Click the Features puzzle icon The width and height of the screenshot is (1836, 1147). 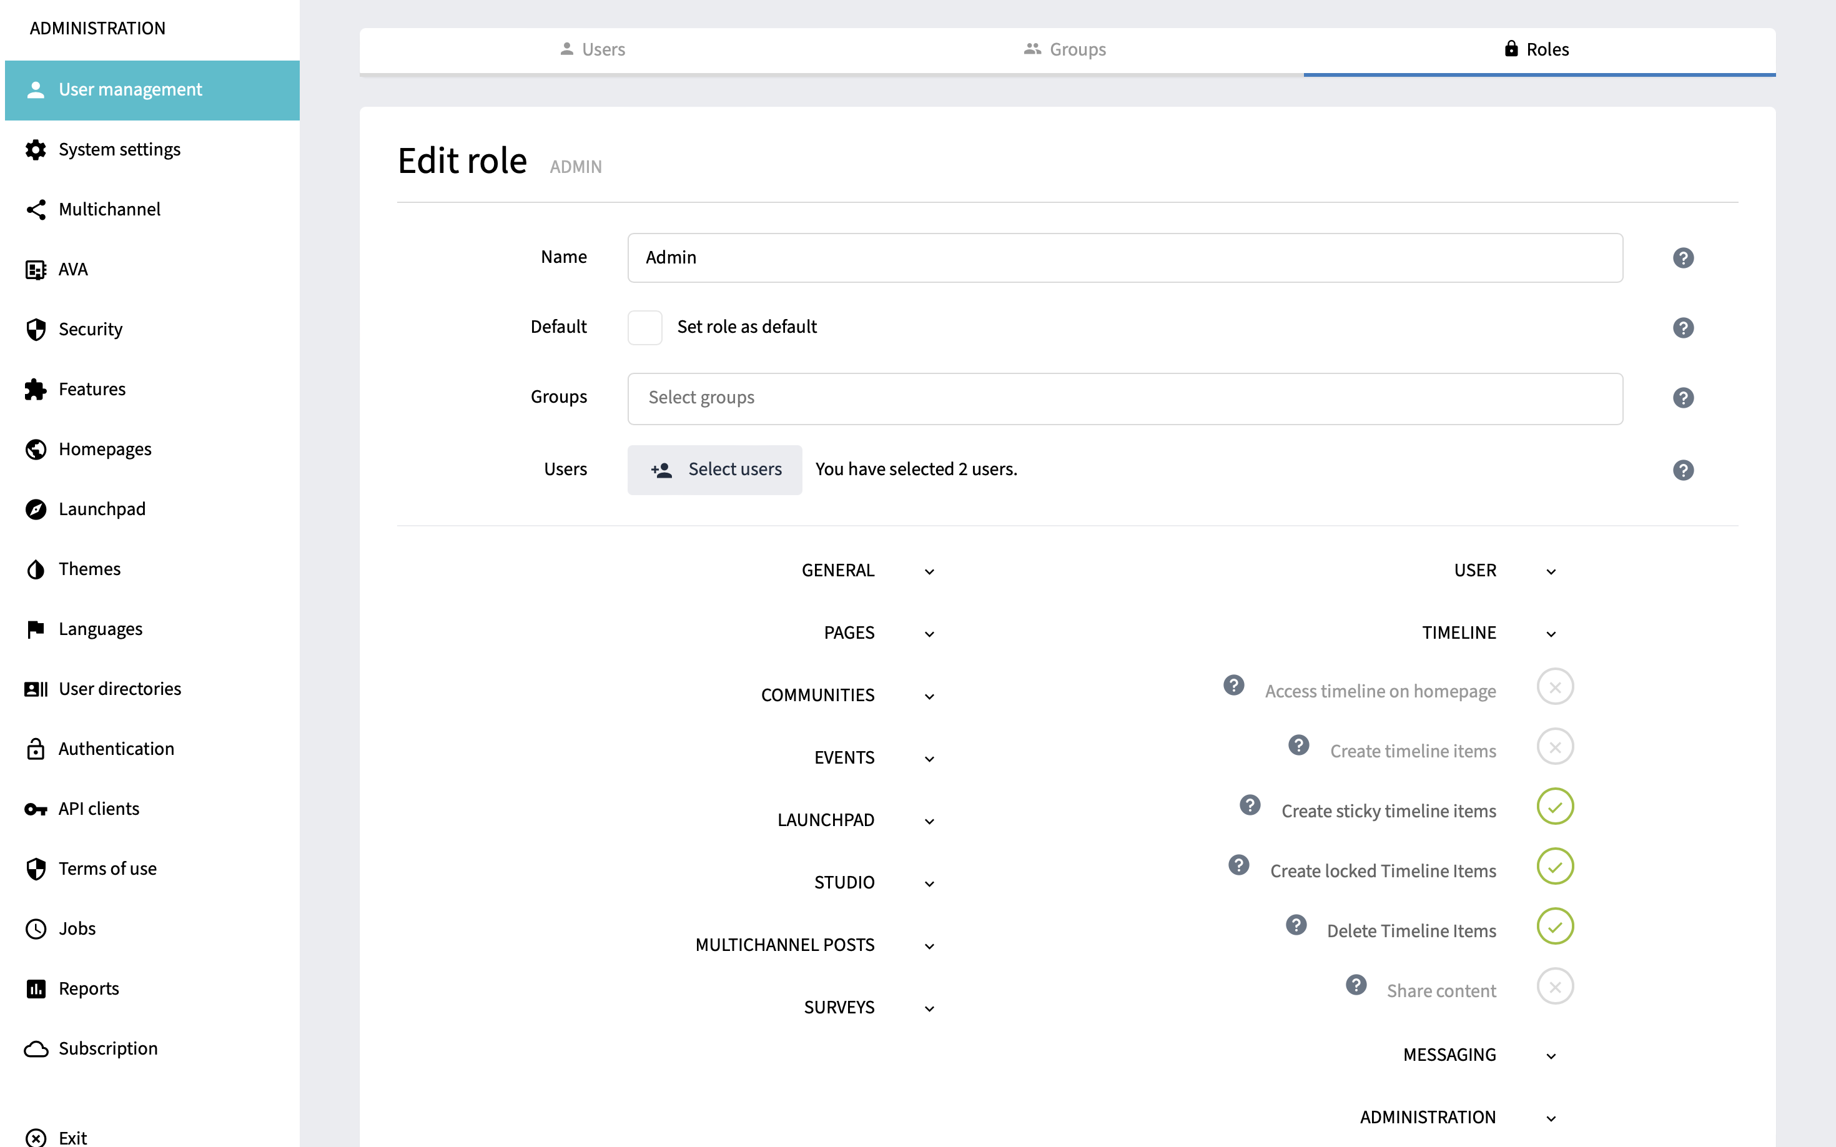pyautogui.click(x=36, y=389)
